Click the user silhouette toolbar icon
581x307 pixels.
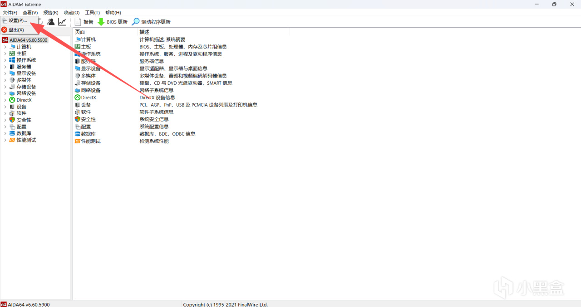click(51, 22)
